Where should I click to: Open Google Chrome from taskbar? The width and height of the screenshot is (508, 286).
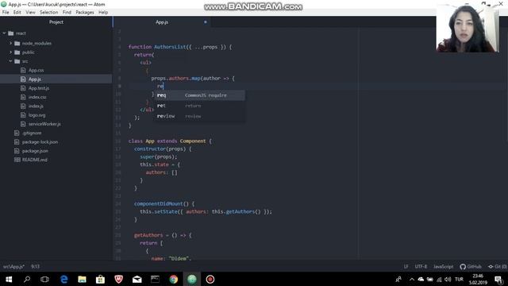point(173,279)
